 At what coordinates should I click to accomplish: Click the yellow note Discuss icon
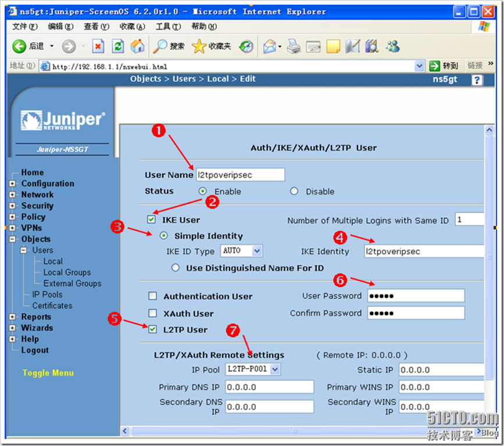333,46
